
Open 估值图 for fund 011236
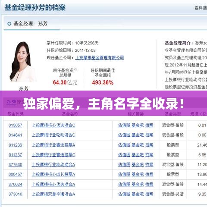[124, 145]
